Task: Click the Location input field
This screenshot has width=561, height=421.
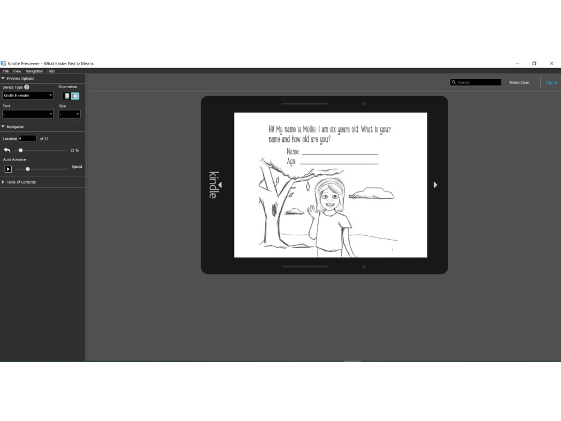Action: click(27, 139)
